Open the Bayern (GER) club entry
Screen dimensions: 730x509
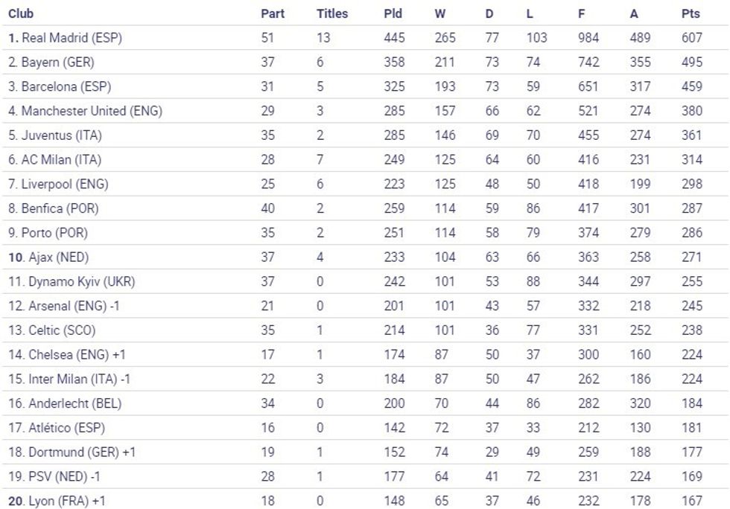tap(57, 63)
